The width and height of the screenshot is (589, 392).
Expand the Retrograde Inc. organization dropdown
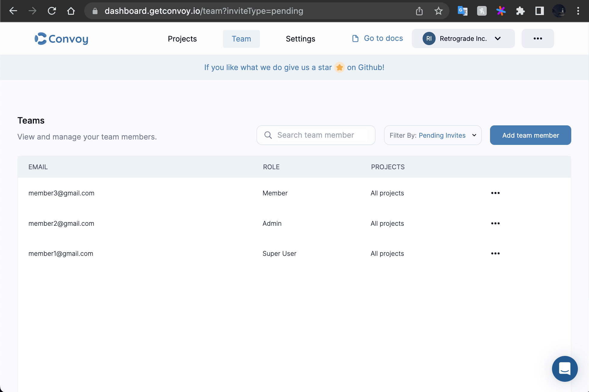(x=463, y=38)
